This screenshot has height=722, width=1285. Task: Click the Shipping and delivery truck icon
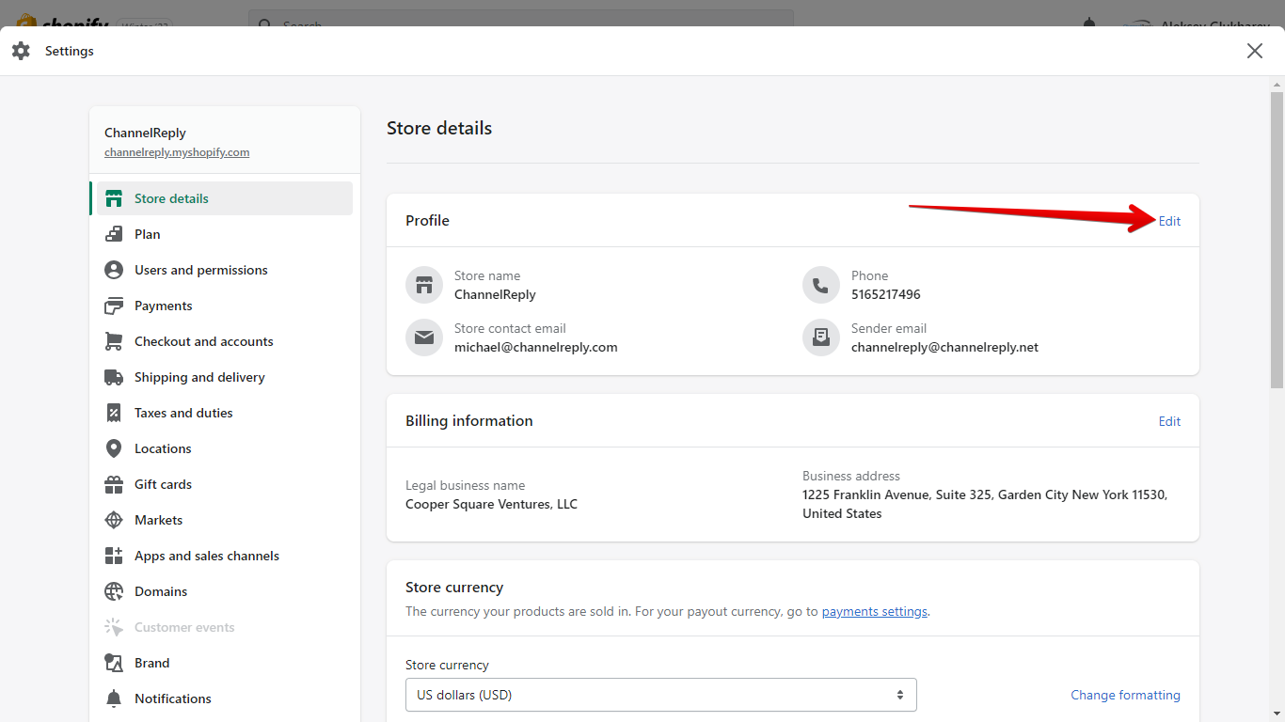[x=114, y=377]
